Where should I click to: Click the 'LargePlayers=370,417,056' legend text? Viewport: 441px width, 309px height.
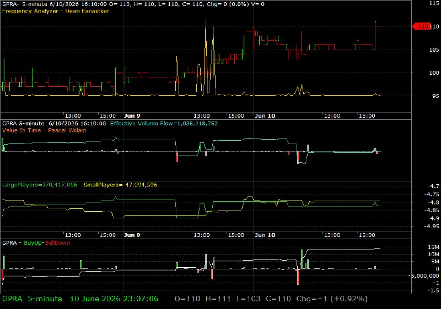click(40, 185)
